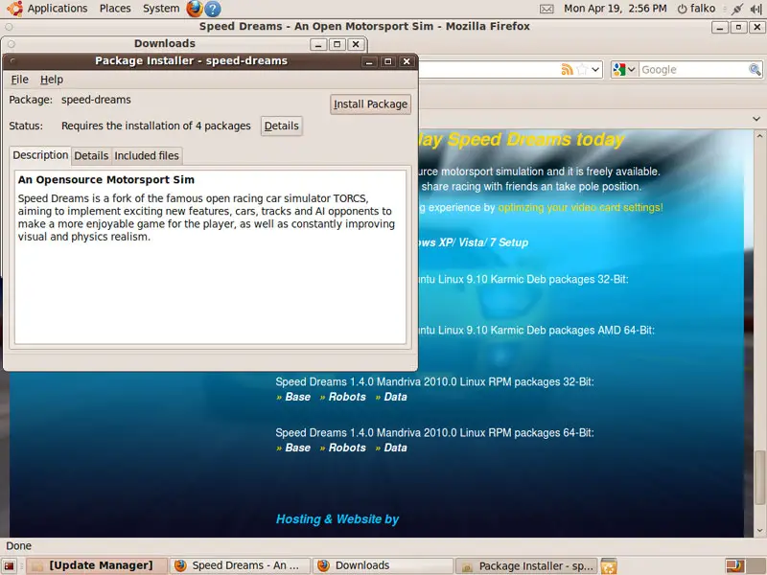
Task: Open the Help menu in Package Installer
Action: 52,80
